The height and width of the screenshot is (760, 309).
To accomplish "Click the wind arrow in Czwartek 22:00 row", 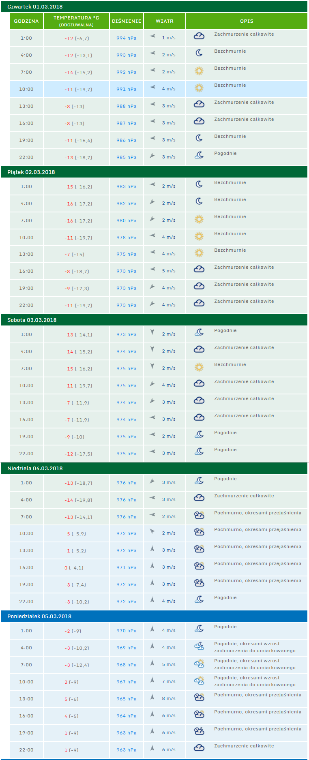I will pyautogui.click(x=152, y=156).
